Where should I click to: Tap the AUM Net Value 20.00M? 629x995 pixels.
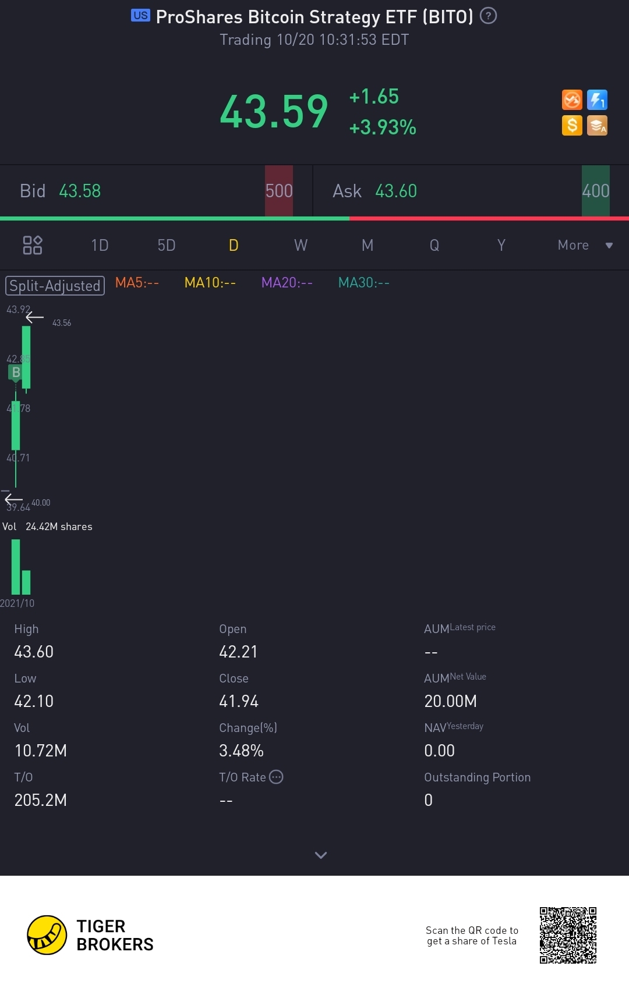click(450, 701)
